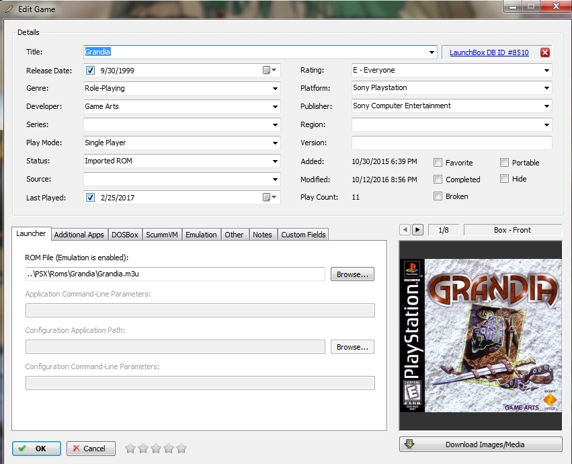Click the Box - Front image type label
The image size is (572, 464).
[513, 230]
